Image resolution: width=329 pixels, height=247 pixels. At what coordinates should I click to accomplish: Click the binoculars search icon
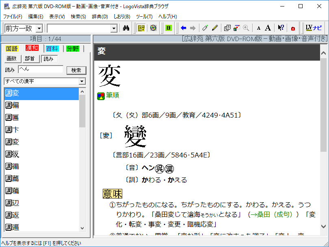point(126,28)
